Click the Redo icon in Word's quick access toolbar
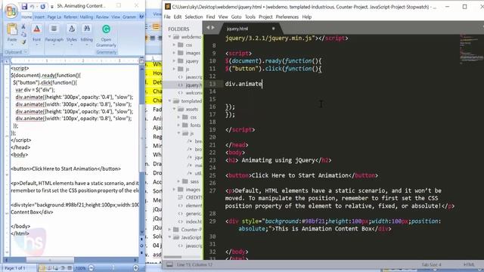This screenshot has height=272, width=484. 42,6
